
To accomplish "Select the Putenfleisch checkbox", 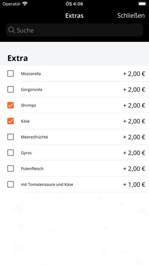I will 11,169.
